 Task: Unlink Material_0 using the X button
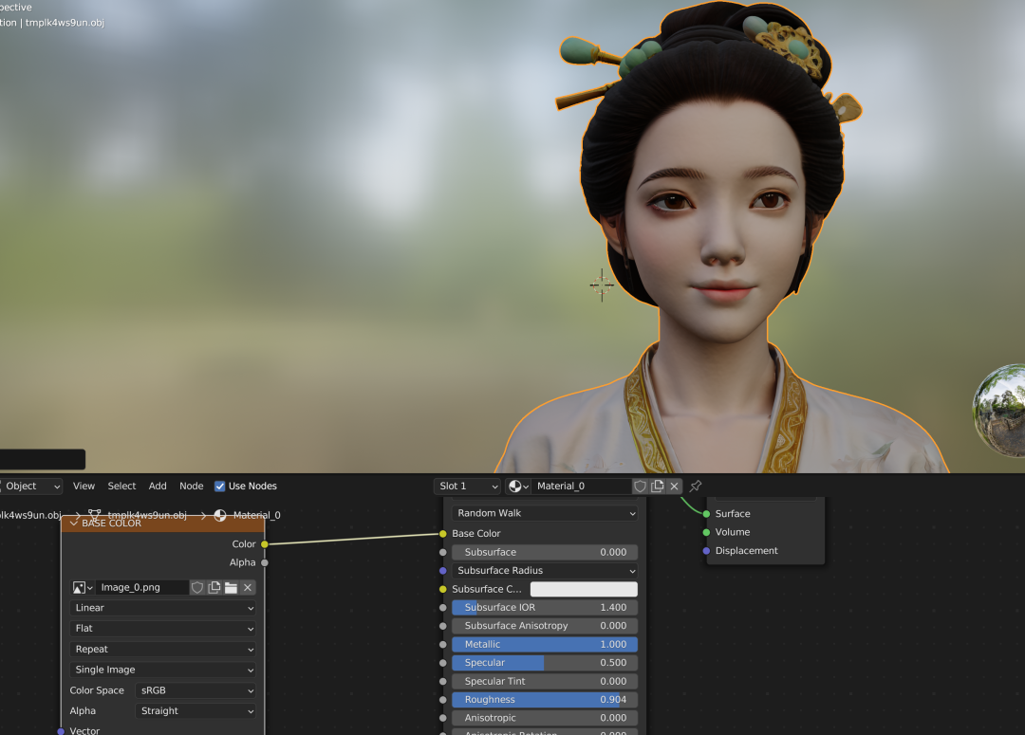[x=674, y=487]
